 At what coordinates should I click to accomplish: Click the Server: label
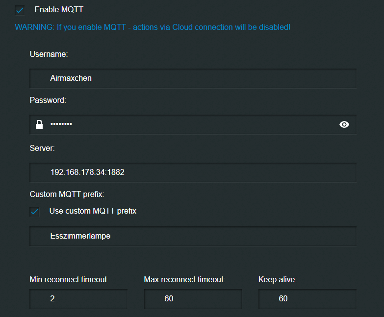(x=42, y=148)
